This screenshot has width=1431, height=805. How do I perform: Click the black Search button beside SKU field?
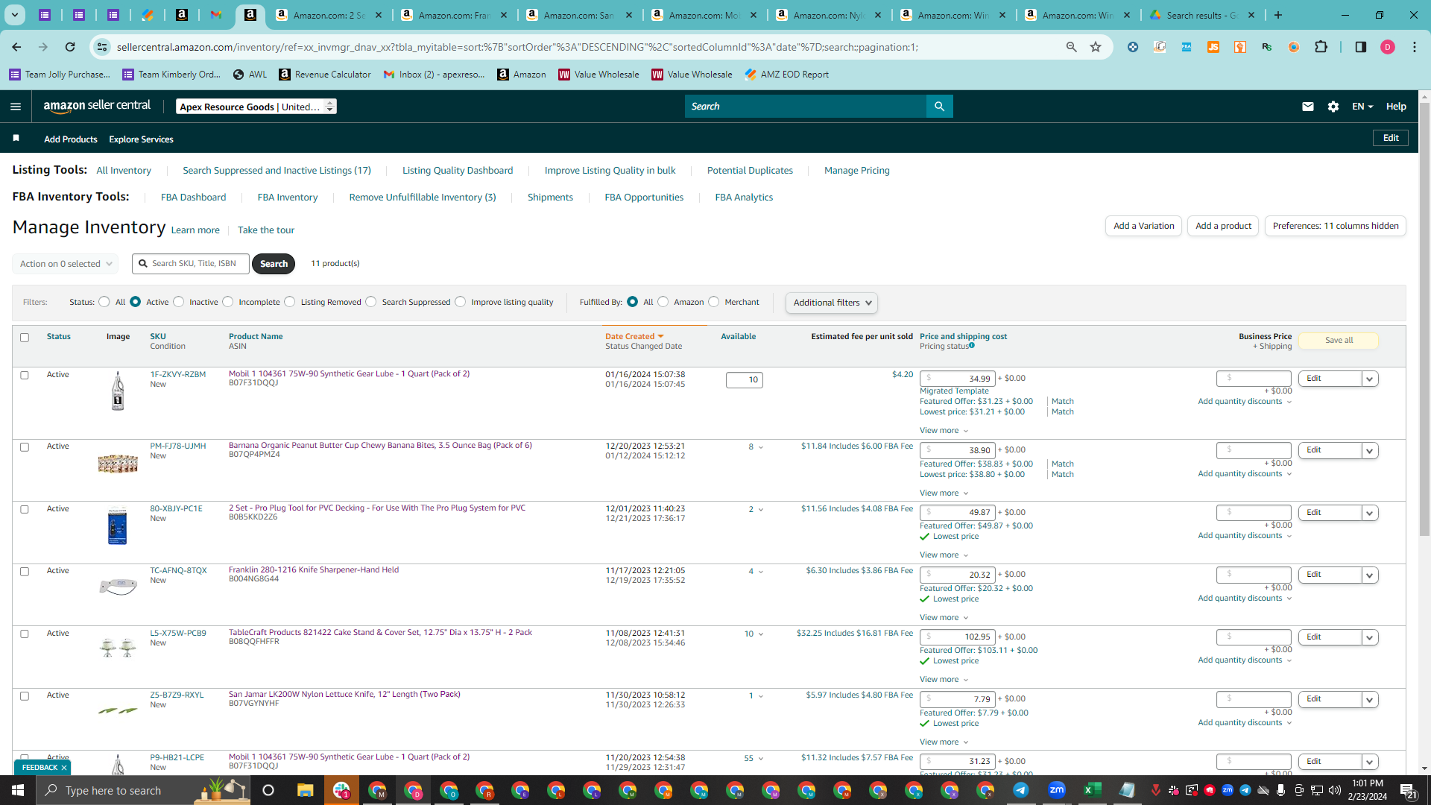[274, 264]
